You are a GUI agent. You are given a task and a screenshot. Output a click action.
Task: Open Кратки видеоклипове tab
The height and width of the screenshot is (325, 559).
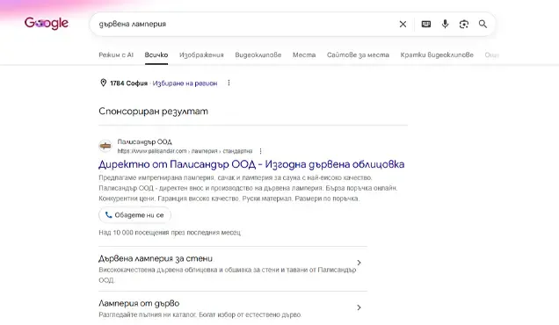437,54
